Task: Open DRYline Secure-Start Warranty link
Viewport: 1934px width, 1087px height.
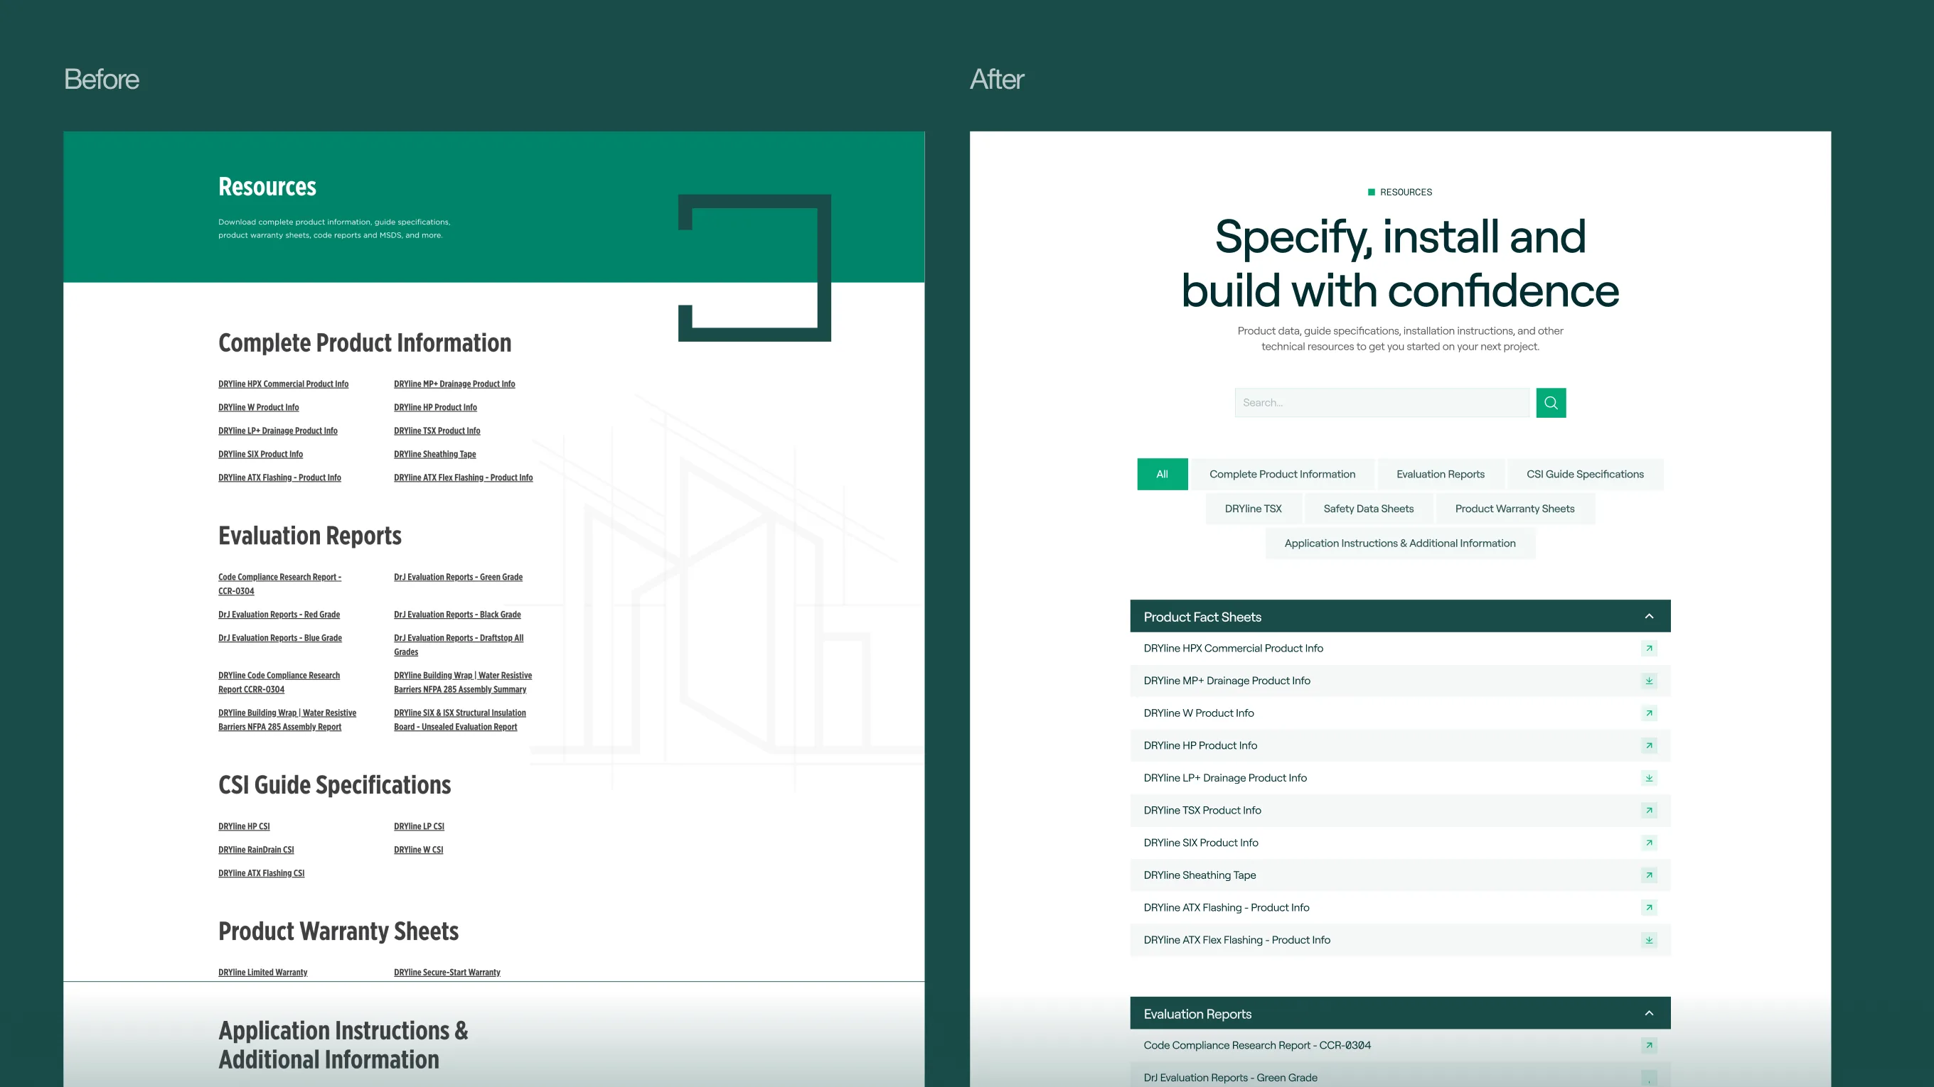Action: click(447, 972)
